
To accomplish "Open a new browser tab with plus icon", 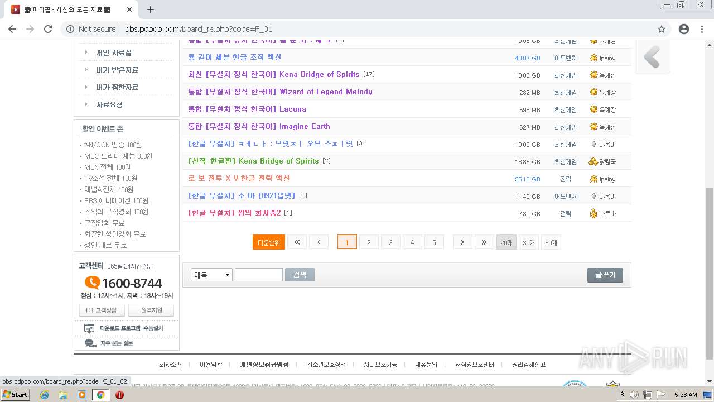I will (x=151, y=9).
